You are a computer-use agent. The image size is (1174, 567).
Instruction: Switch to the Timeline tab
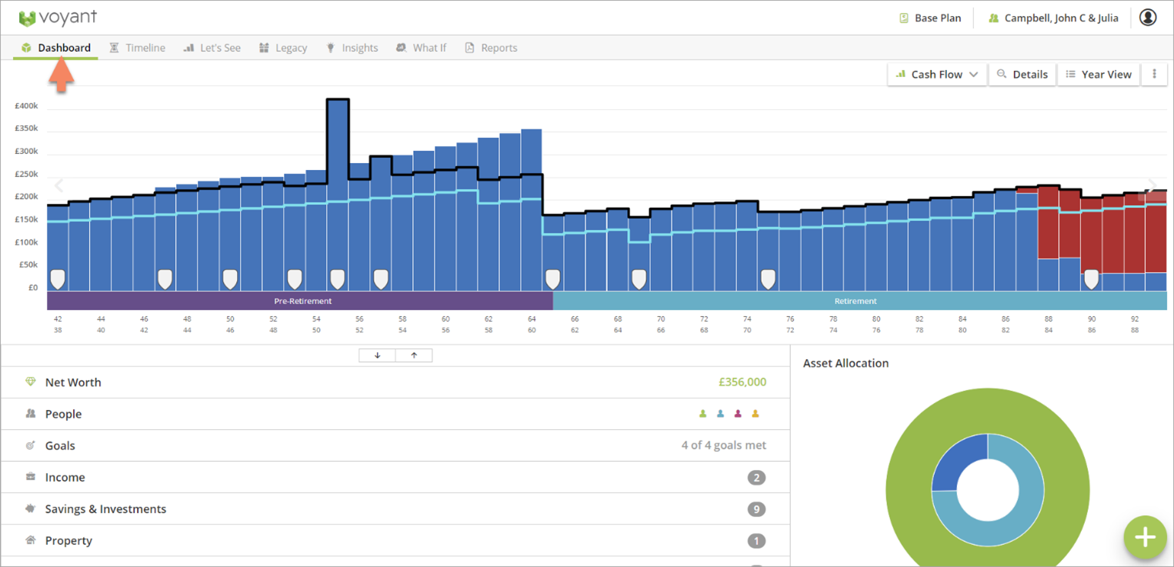[137, 48]
